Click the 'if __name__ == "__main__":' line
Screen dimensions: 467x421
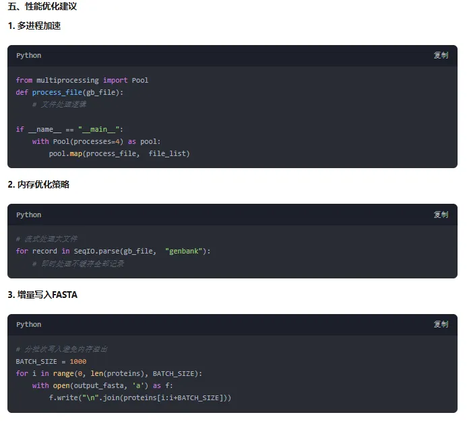[x=69, y=129]
